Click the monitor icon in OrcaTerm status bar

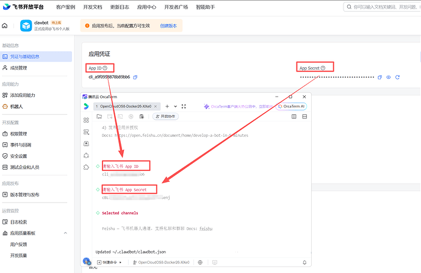[x=215, y=262]
